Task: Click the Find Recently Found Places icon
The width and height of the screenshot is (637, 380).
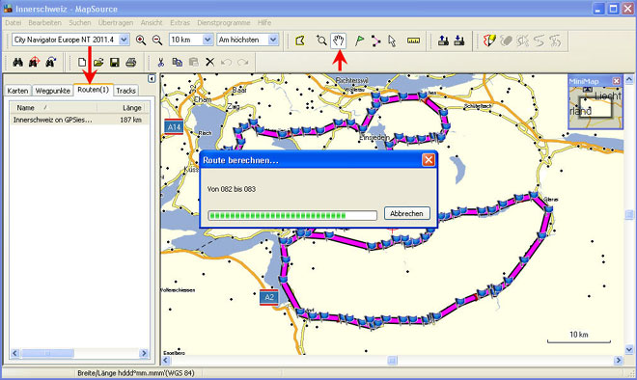Action: coord(50,62)
